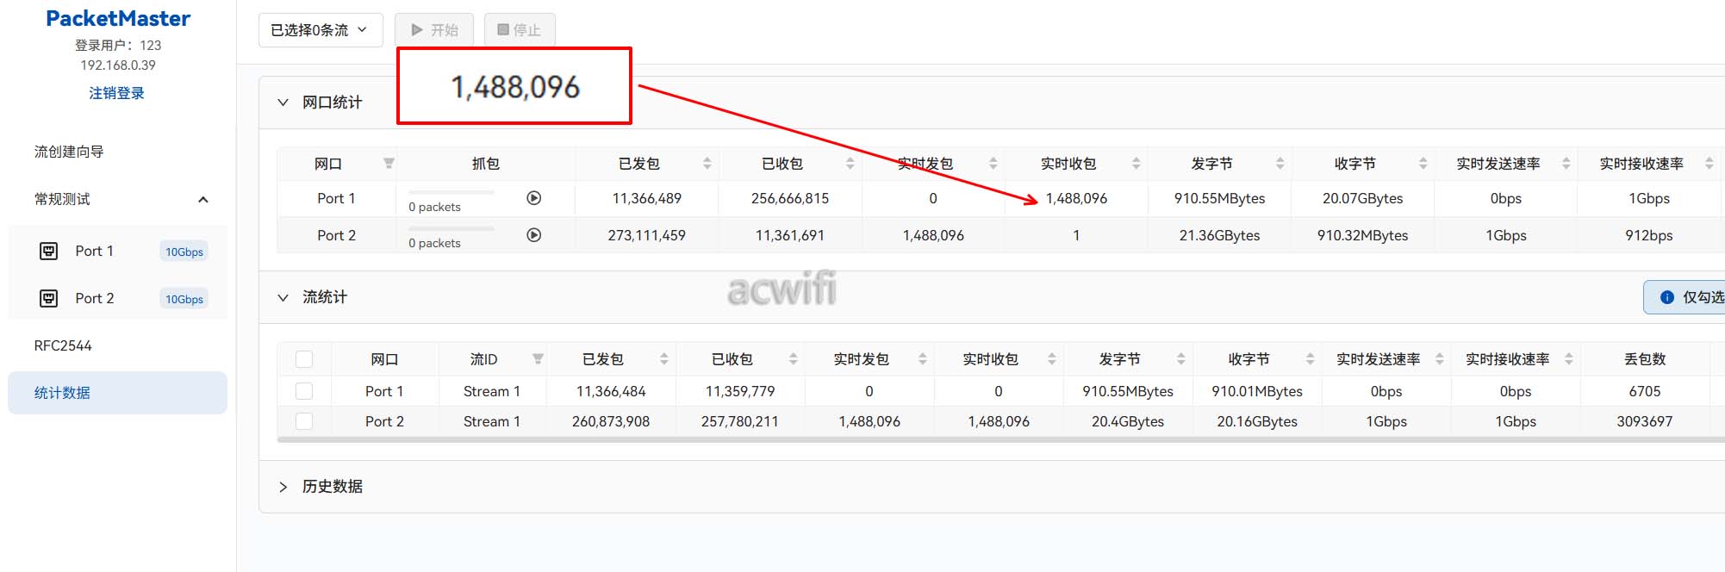Click the 停止 stop button
Image resolution: width=1725 pixels, height=572 pixels.
520,30
